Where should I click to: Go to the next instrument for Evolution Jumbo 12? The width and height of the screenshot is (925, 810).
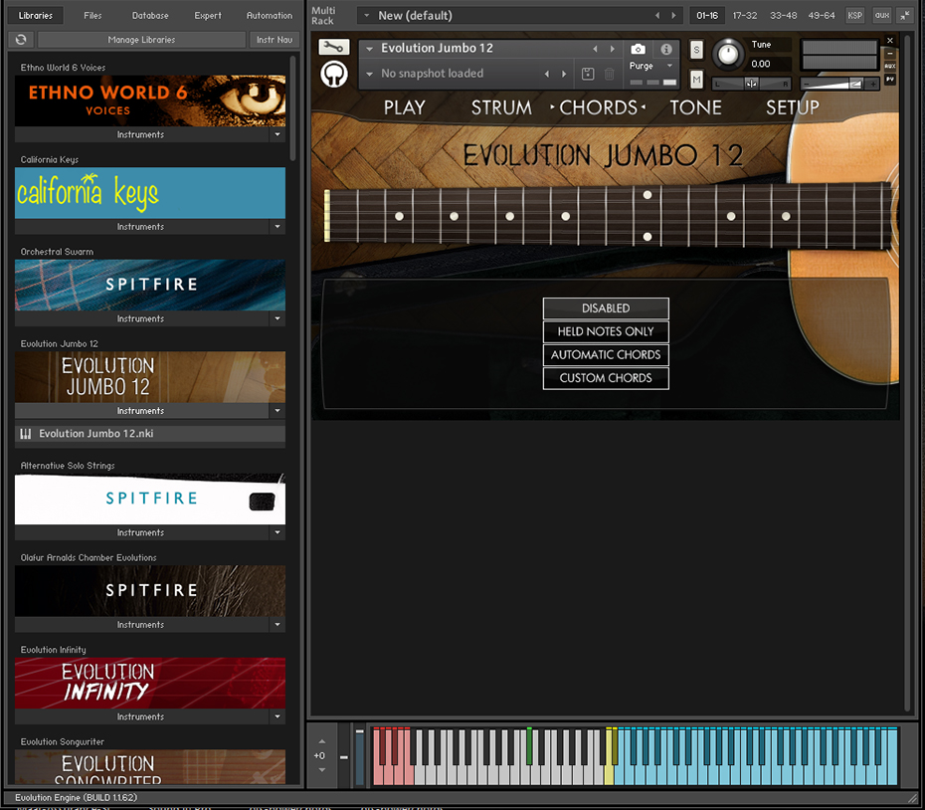click(613, 49)
